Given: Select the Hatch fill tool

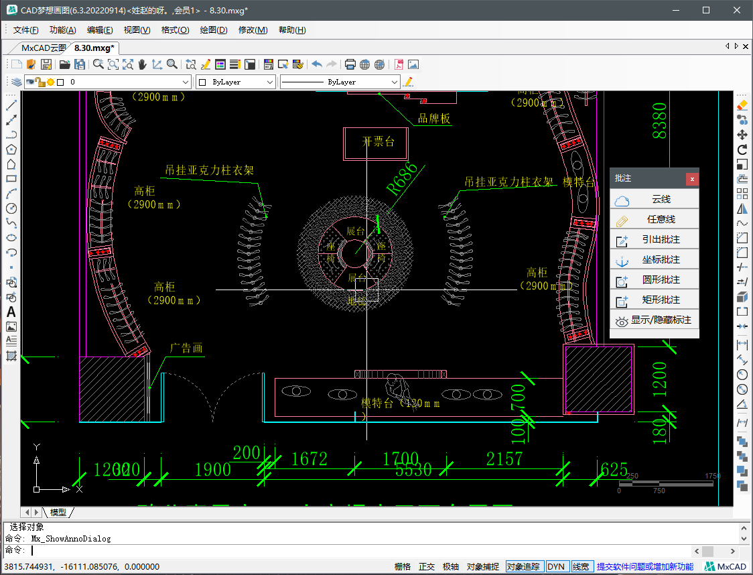Looking at the screenshot, I should [11, 356].
